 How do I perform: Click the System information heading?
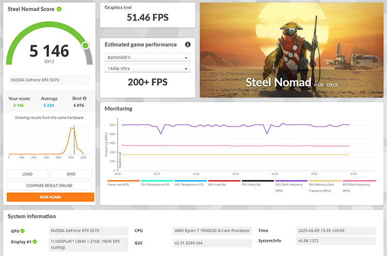(x=32, y=216)
